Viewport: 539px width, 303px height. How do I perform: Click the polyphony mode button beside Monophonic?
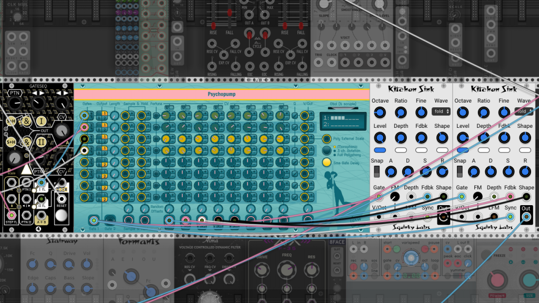pyautogui.click(x=326, y=150)
